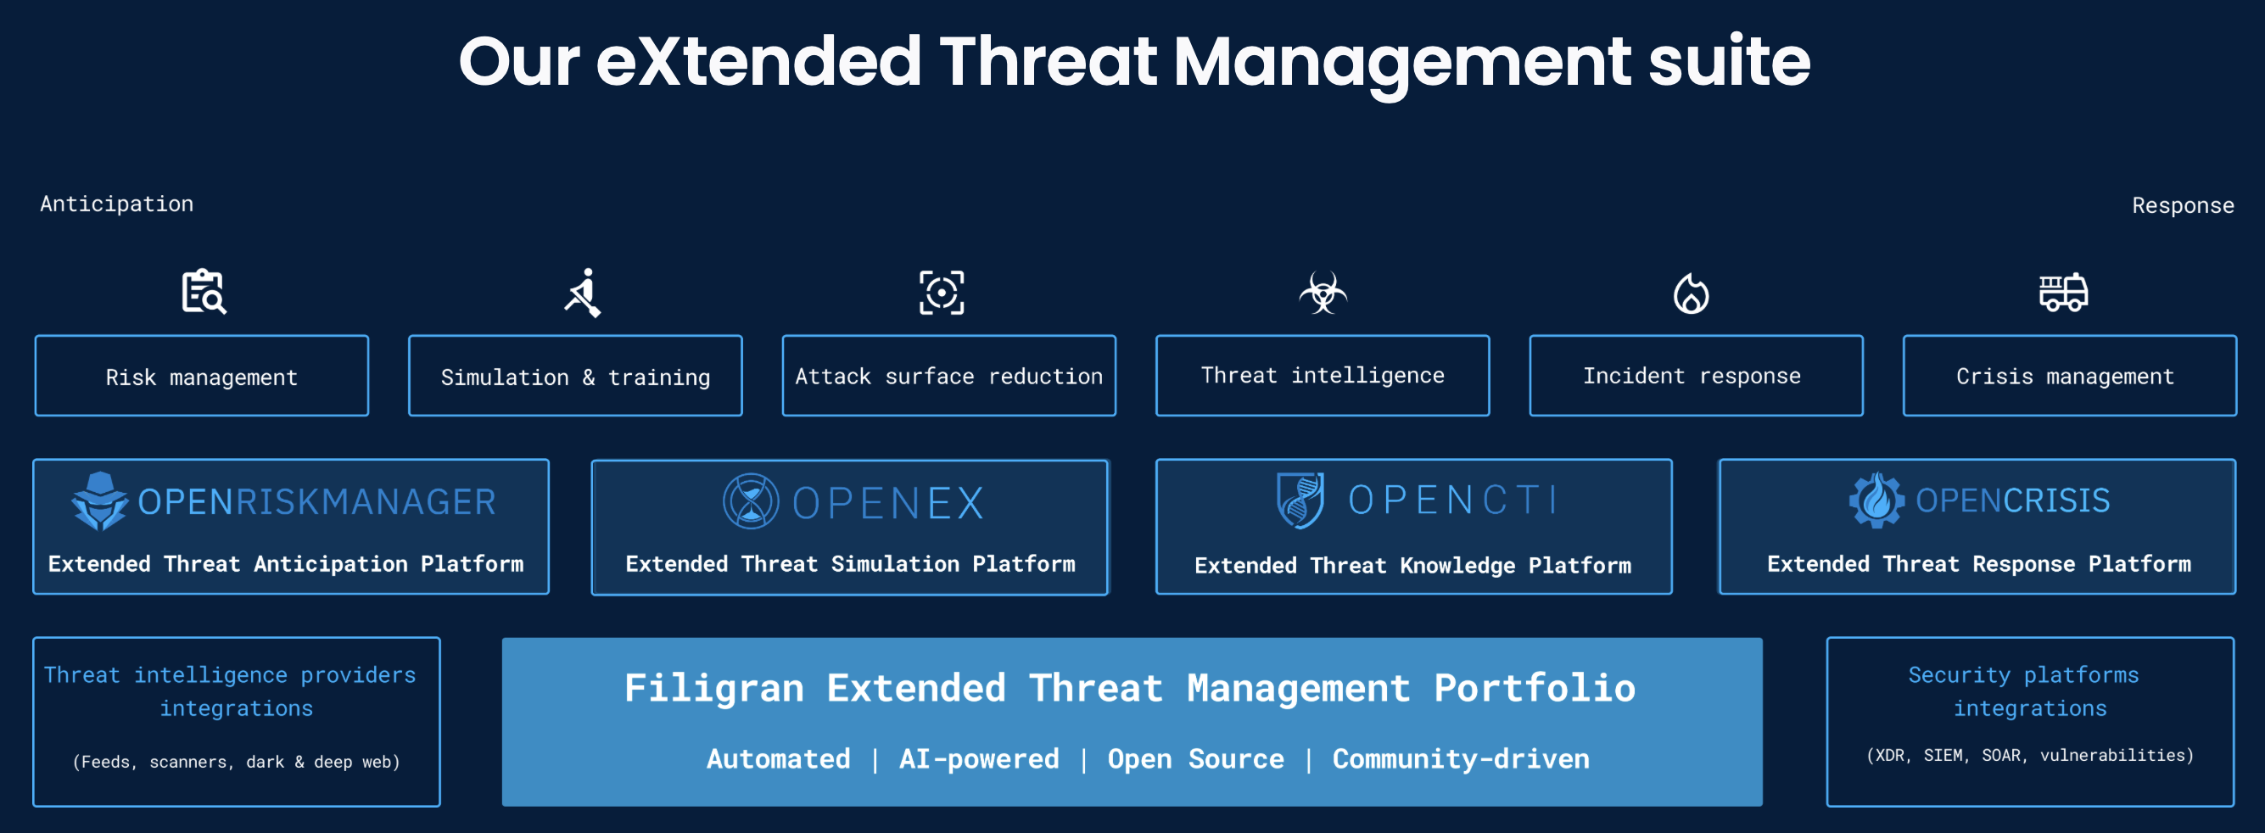Select the flame Incident response icon
The image size is (2265, 833).
pos(1693,292)
